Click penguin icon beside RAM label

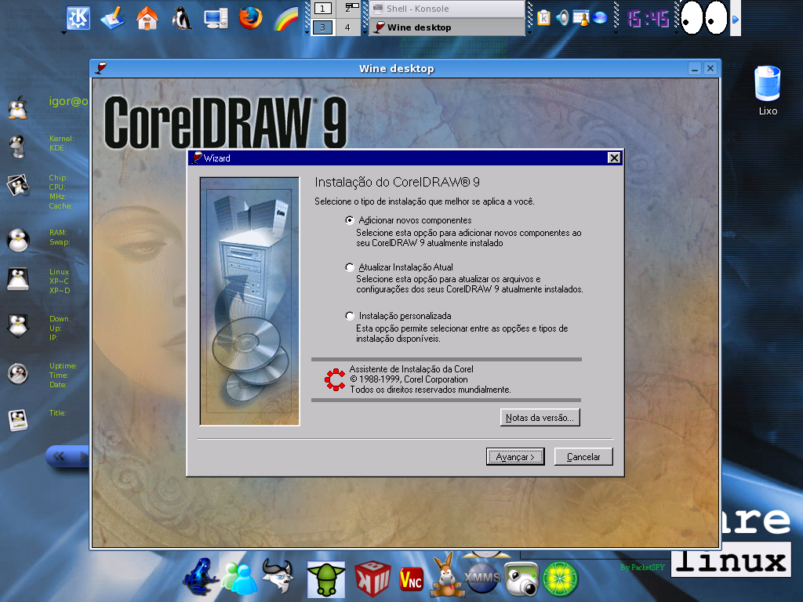click(x=18, y=240)
